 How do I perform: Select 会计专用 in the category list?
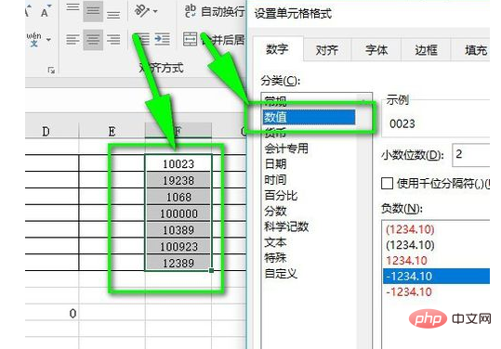point(286,149)
